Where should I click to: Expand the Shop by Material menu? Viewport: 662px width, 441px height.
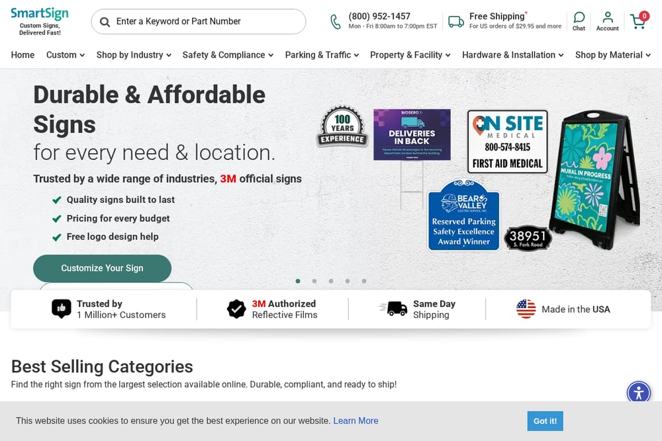click(x=613, y=55)
